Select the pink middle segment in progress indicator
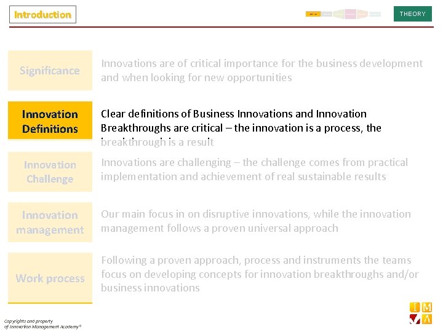This screenshot has width=443, height=332. pyautogui.click(x=350, y=14)
